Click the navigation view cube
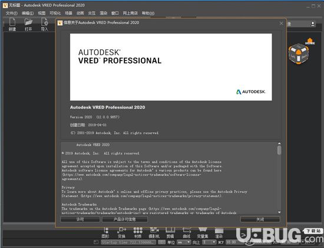Viewport: 324px width, 248px height. coord(299,54)
